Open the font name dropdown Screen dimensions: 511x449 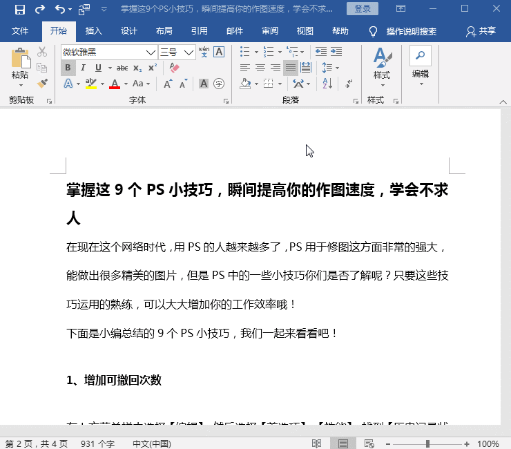[x=151, y=52]
